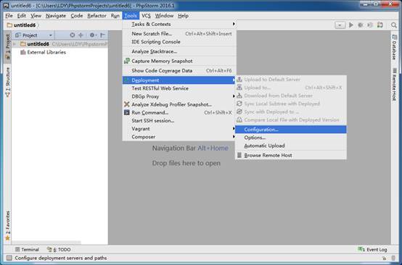
Task: Select the untitled6 folder in the tree
Action: click(x=38, y=44)
